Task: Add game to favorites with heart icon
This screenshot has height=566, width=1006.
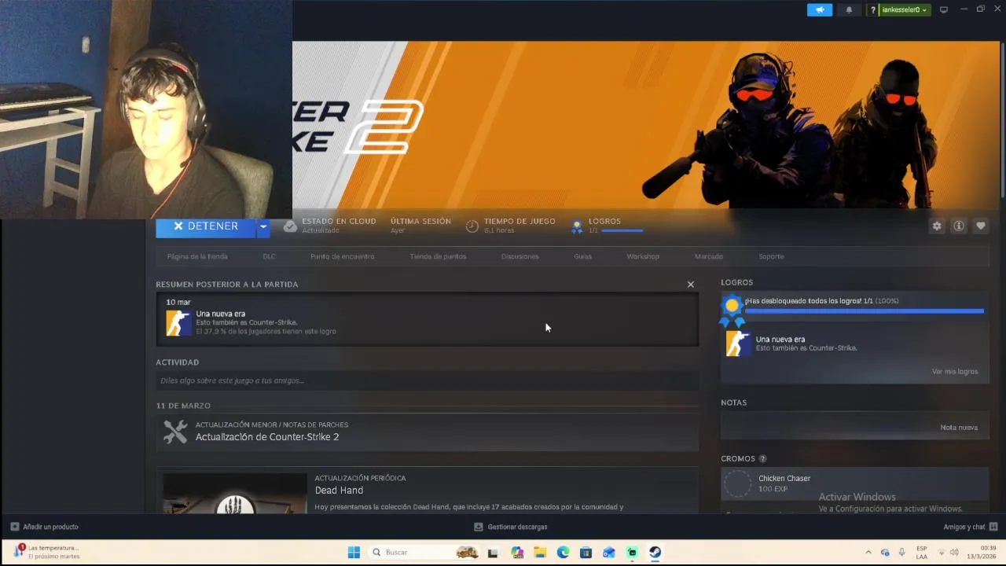Action: (981, 226)
